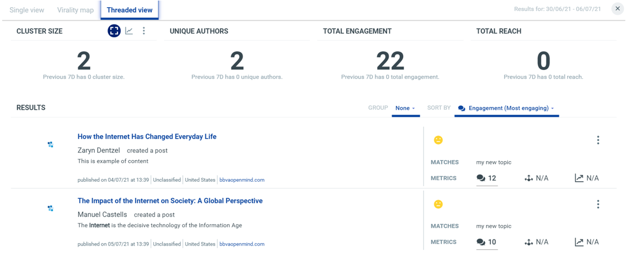Image resolution: width=627 pixels, height=256 pixels.
Task: Open 'How the Internet Has Changed Everyday Life'
Action: 147,136
